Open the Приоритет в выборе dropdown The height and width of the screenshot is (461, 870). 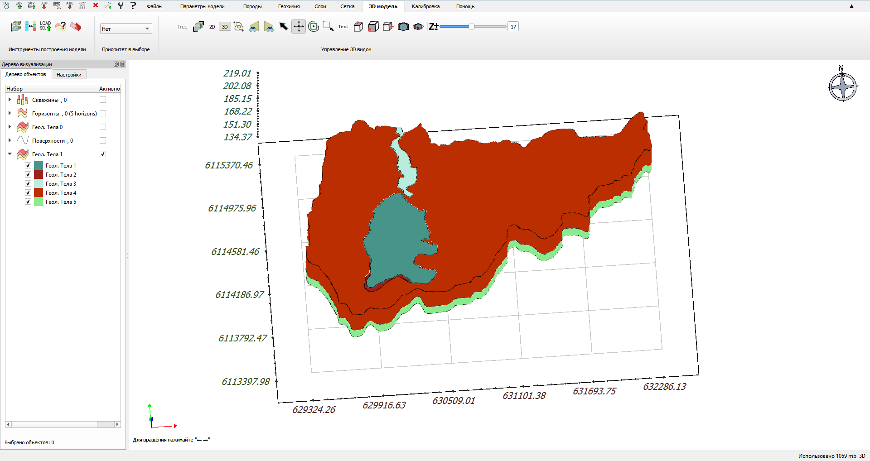126,29
